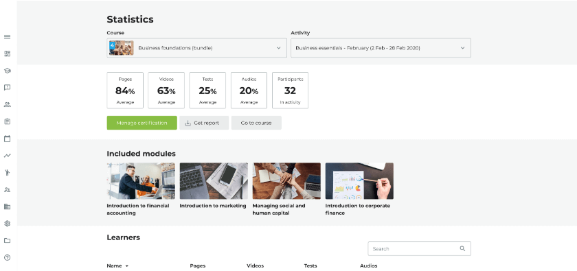
Task: Click the magnifier icon in the Learners search box
Action: point(462,248)
